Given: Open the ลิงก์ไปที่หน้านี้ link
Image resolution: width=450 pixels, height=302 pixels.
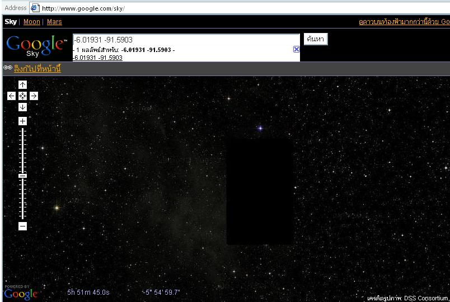Looking at the screenshot, I should pos(37,69).
